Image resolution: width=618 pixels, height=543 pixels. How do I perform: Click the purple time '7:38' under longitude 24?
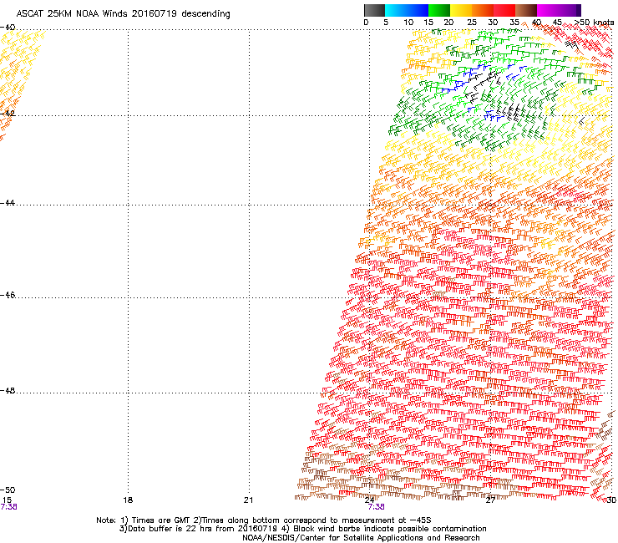click(377, 507)
